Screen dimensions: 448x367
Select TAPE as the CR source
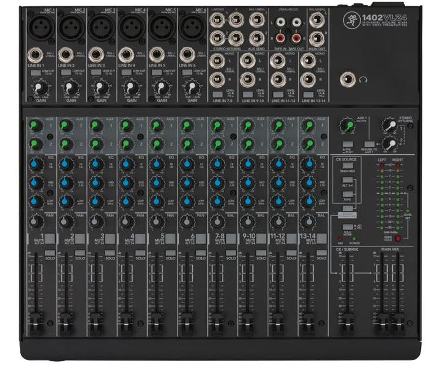(348, 194)
